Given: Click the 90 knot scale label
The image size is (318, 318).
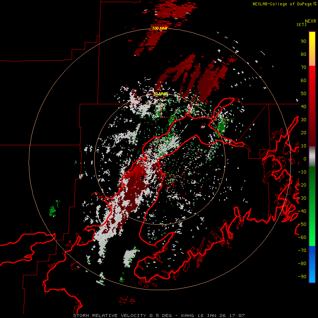Looking at the screenshot, I should 304,41.
